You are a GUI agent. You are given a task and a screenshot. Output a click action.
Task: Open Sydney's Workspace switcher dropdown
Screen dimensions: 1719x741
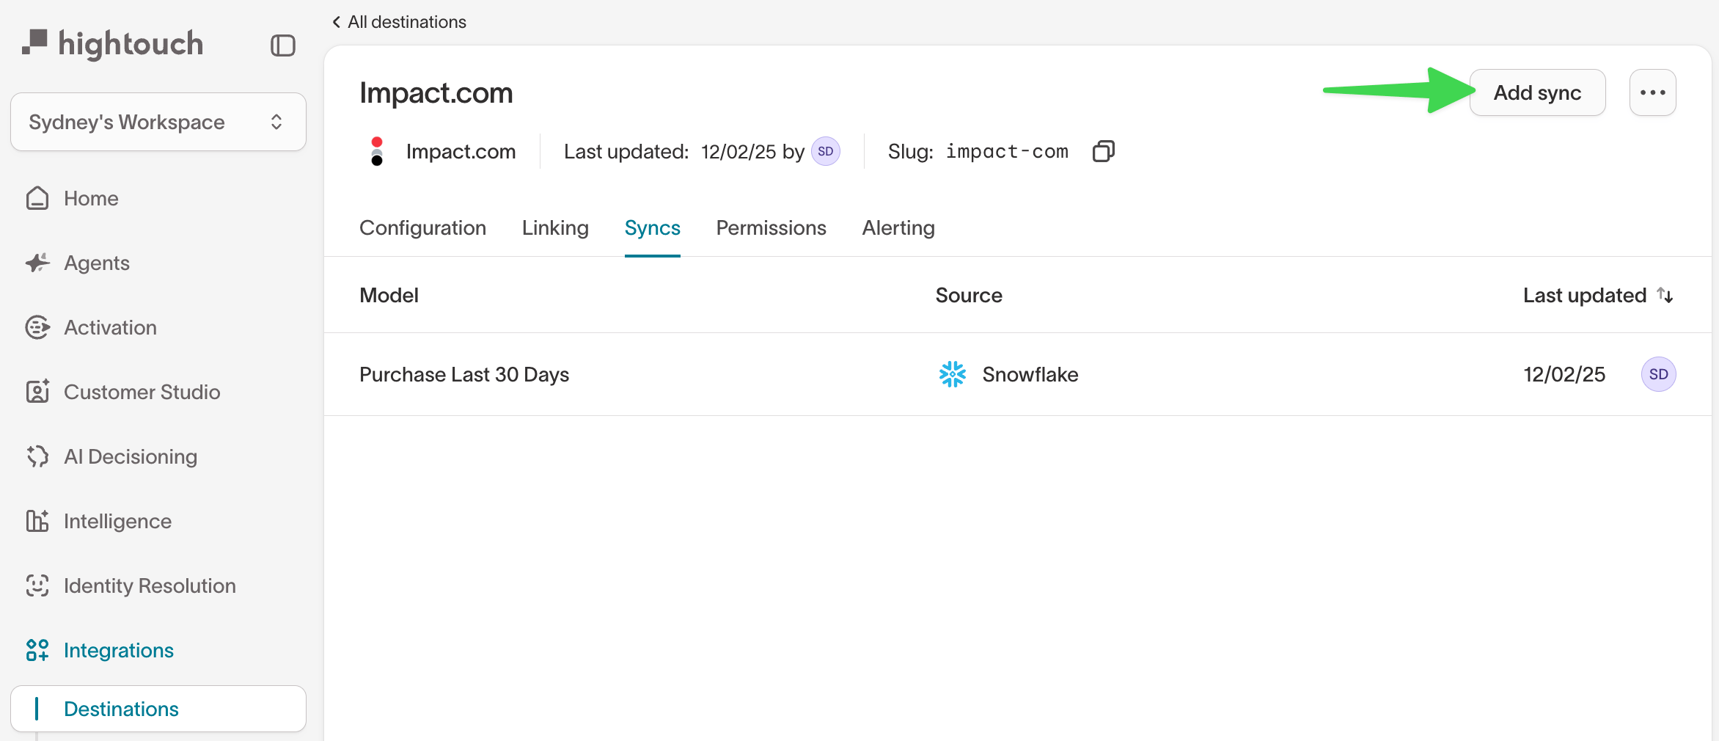(158, 122)
